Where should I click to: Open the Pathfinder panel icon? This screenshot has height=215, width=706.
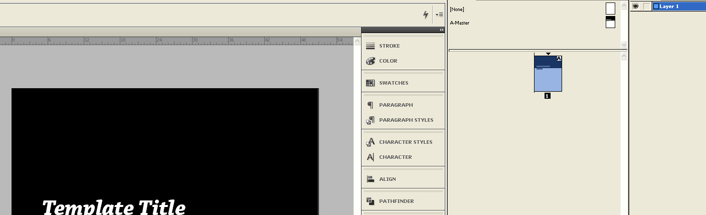371,201
